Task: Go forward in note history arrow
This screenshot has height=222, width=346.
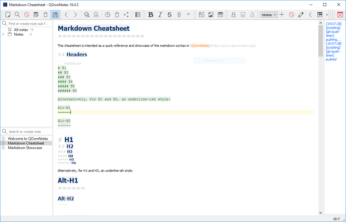Action: (x=75, y=15)
